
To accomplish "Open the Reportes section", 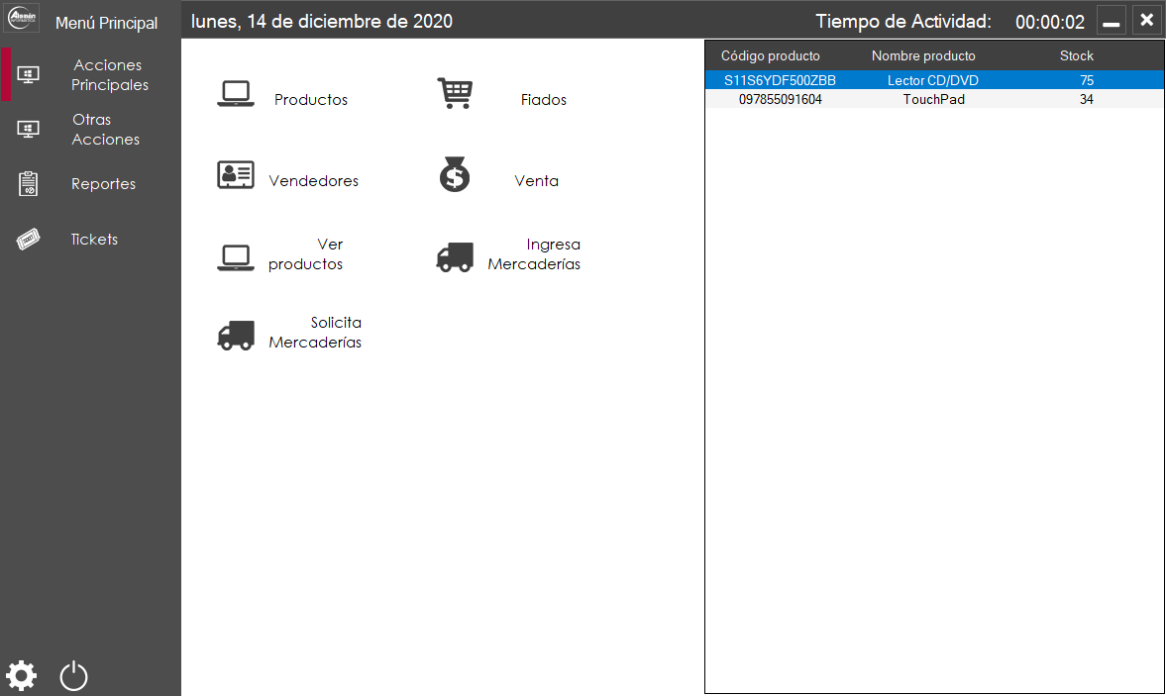I will pyautogui.click(x=103, y=184).
